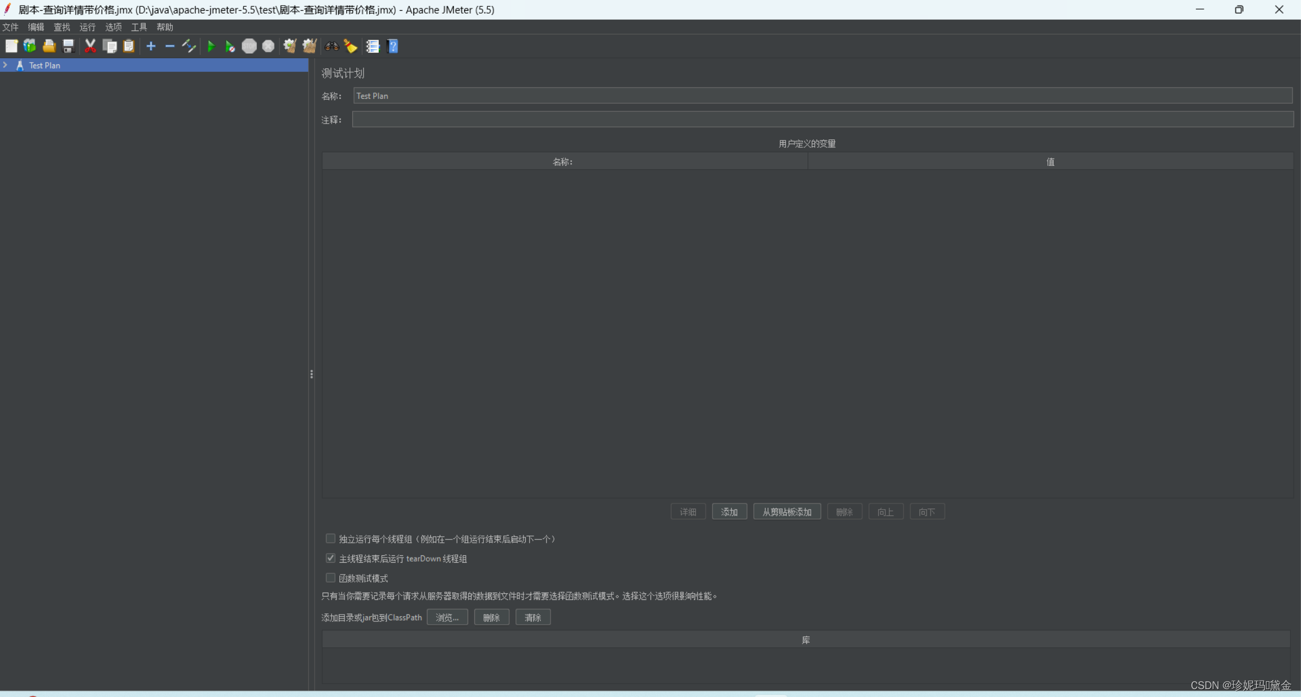Screen dimensions: 1301x697
Task: Expand all nodes with the plus icon
Action: coord(151,46)
